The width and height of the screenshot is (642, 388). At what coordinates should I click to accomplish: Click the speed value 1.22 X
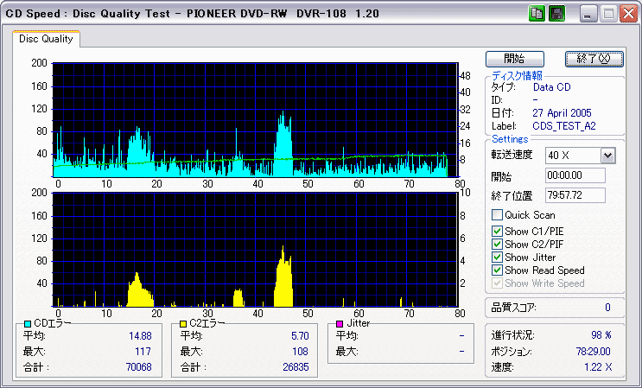coord(598,367)
